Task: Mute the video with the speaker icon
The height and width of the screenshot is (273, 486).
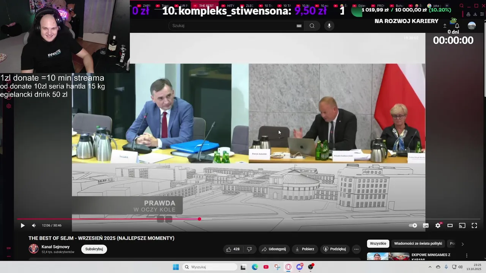Action: click(x=34, y=226)
